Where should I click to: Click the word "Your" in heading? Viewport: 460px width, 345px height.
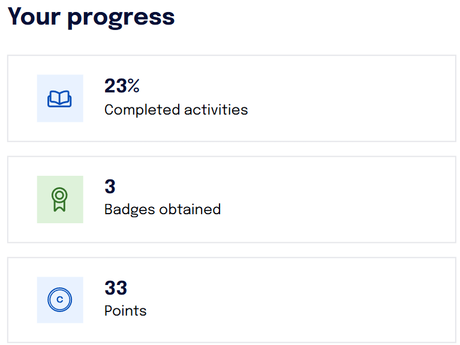tap(34, 16)
